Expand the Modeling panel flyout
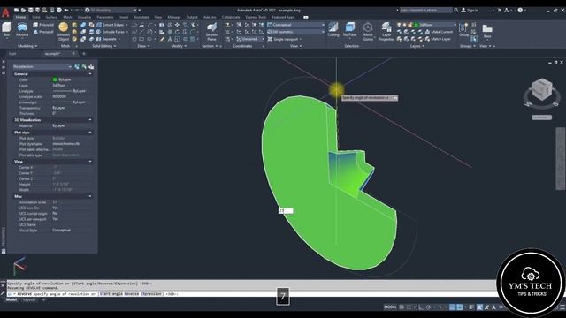 (x=27, y=46)
